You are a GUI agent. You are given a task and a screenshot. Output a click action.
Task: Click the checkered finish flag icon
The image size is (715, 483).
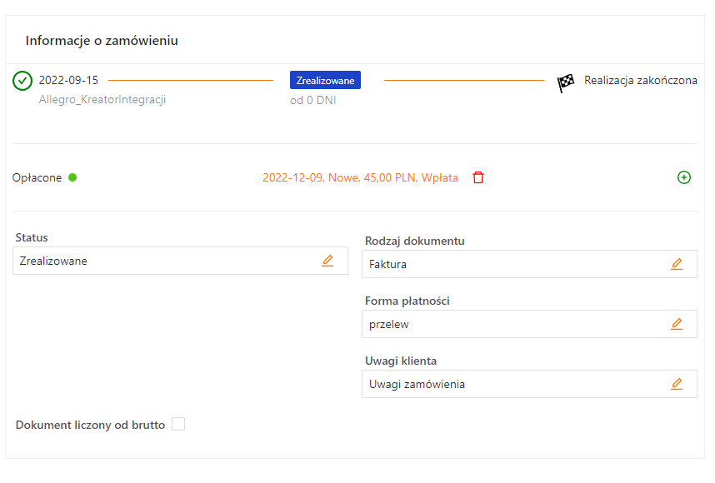566,82
